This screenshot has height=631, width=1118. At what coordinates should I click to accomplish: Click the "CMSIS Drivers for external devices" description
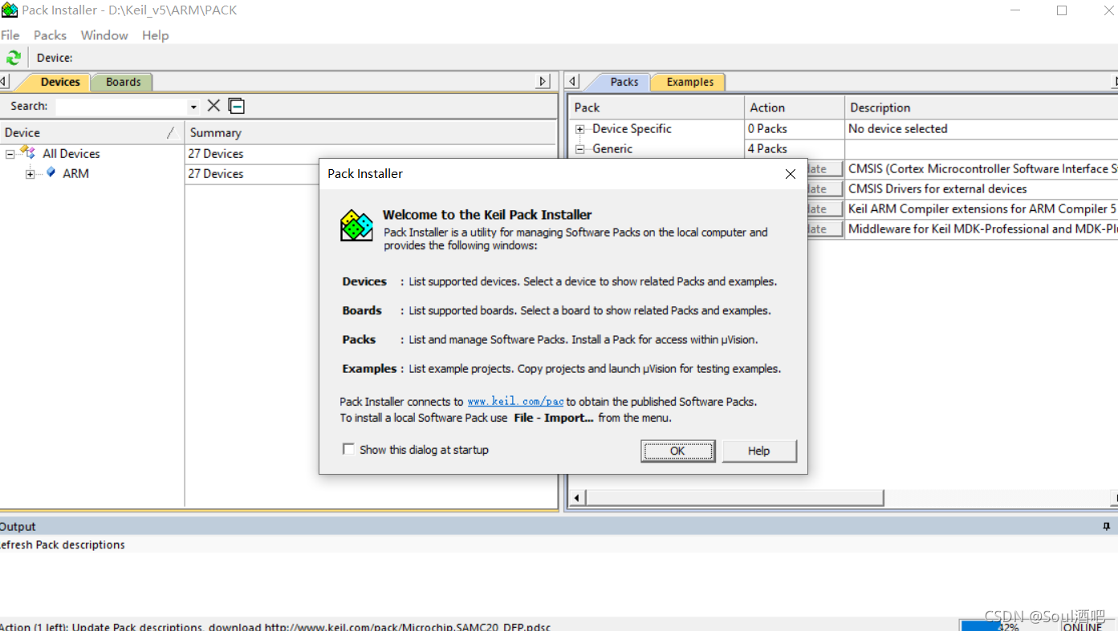tap(937, 188)
